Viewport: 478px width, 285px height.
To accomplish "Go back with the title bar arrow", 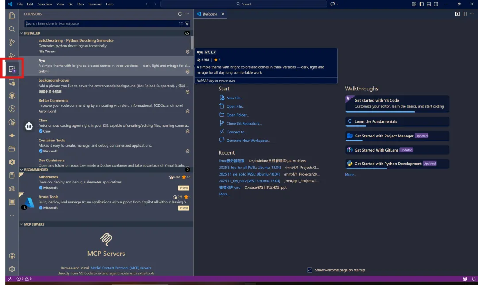I will [x=147, y=4].
